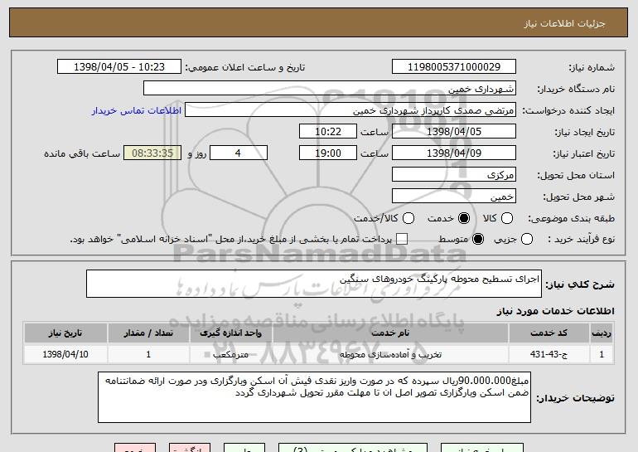Tick the اسناد خزانه اسلامی payment checkbox
Screen dimensions: 638x452
(402, 239)
